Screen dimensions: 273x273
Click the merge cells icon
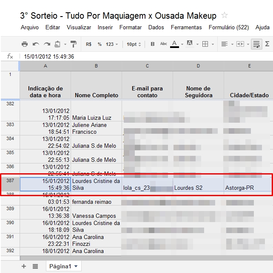[x=240, y=44]
